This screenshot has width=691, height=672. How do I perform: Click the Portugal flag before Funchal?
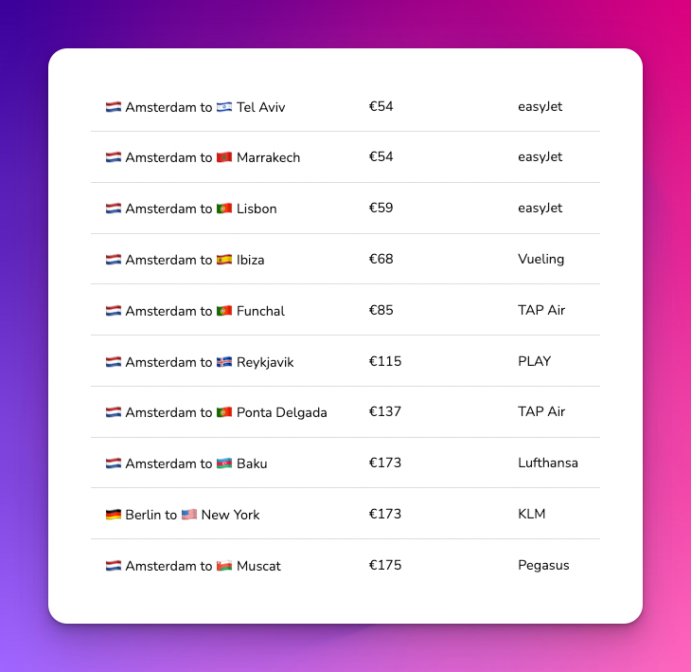click(x=224, y=311)
